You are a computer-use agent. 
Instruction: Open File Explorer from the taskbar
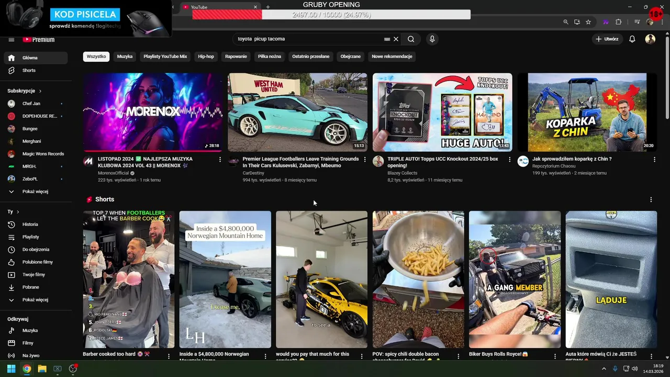click(x=42, y=369)
